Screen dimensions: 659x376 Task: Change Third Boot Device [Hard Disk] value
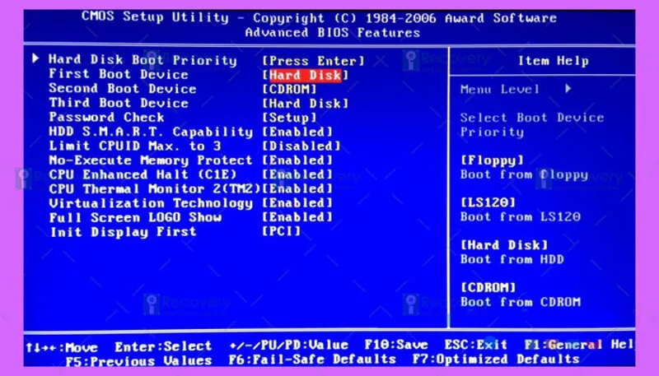click(305, 104)
